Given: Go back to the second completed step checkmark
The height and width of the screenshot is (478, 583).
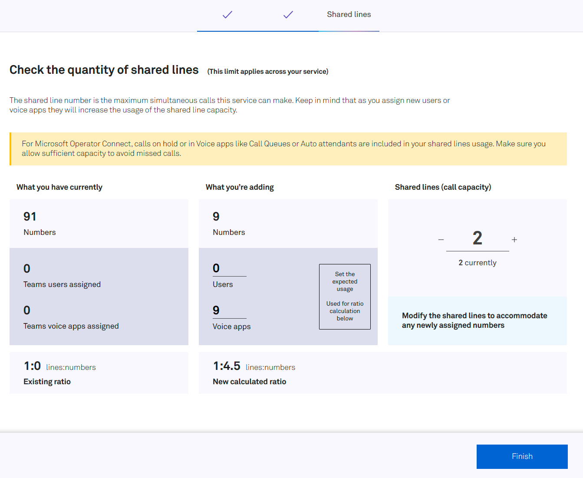Looking at the screenshot, I should point(288,15).
